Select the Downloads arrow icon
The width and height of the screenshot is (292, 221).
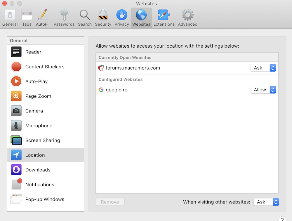click(16, 169)
